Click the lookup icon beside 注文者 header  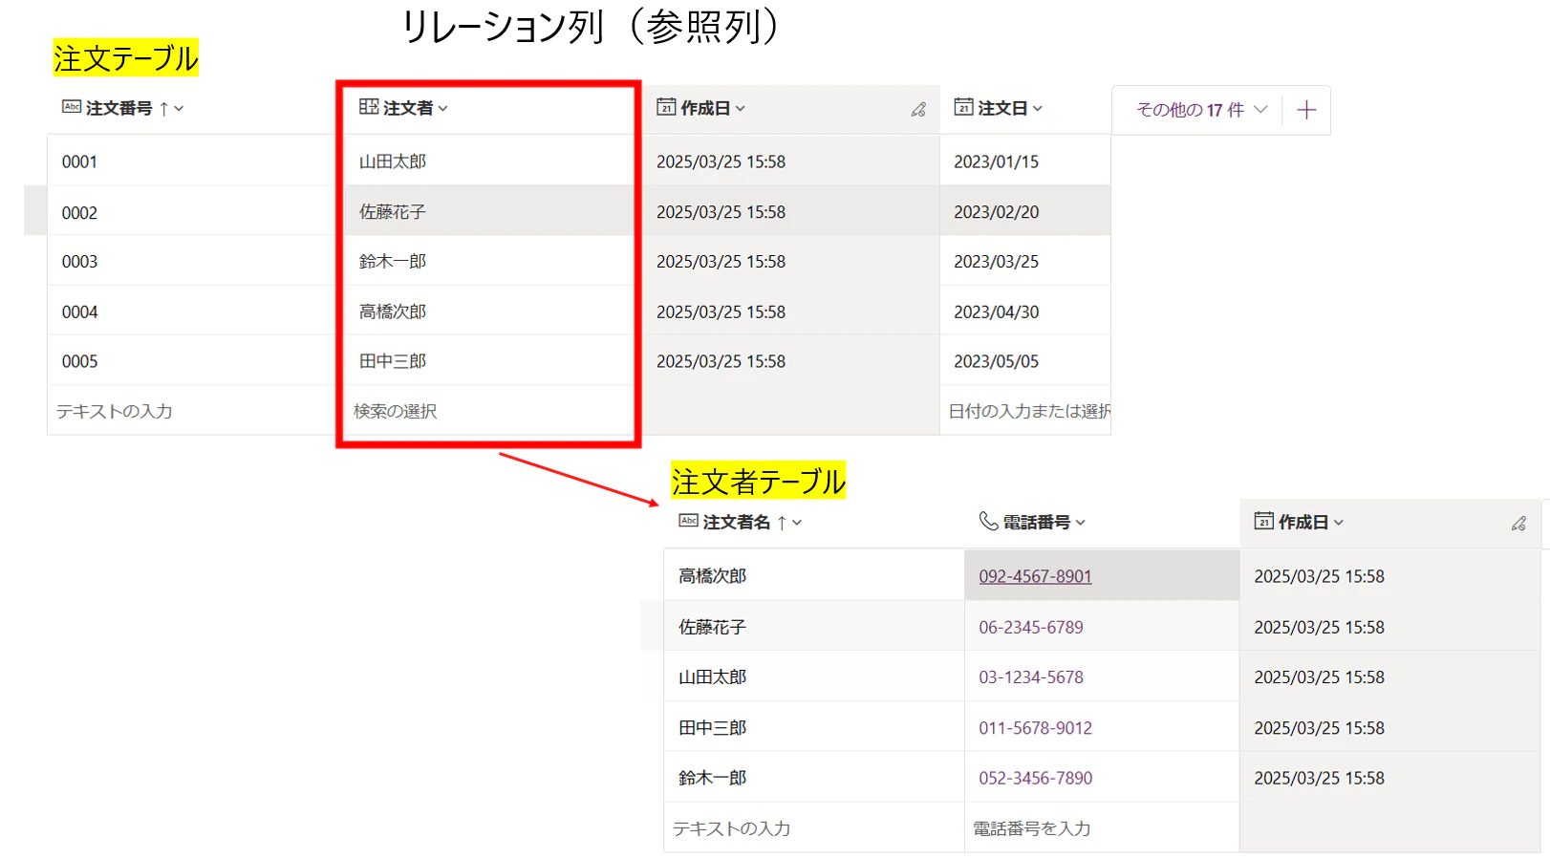369,107
